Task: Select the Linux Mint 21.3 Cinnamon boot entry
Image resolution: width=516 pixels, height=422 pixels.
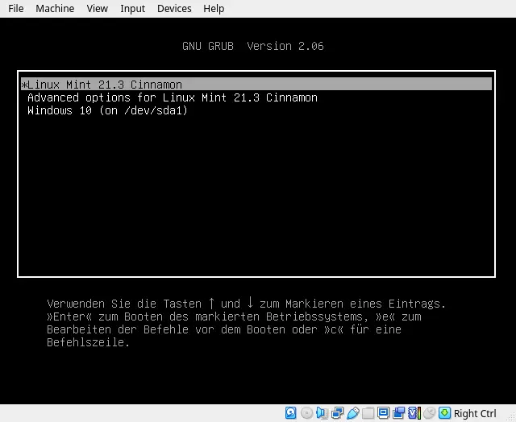Action: pos(256,85)
